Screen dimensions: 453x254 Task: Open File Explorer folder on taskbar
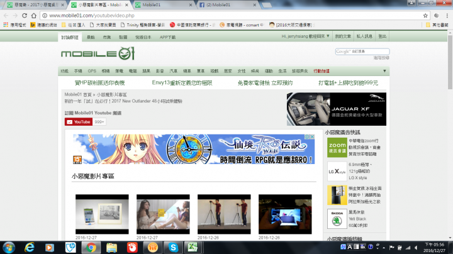click(111, 248)
